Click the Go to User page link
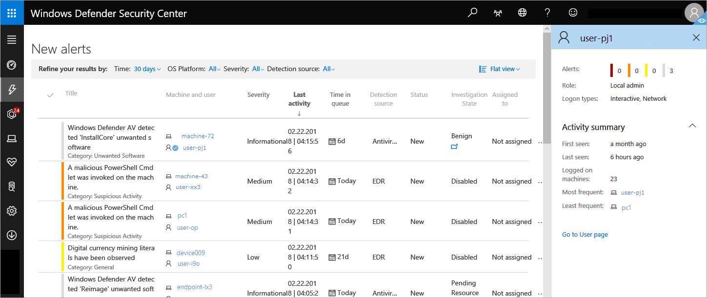The height and width of the screenshot is (298, 707). click(x=585, y=235)
